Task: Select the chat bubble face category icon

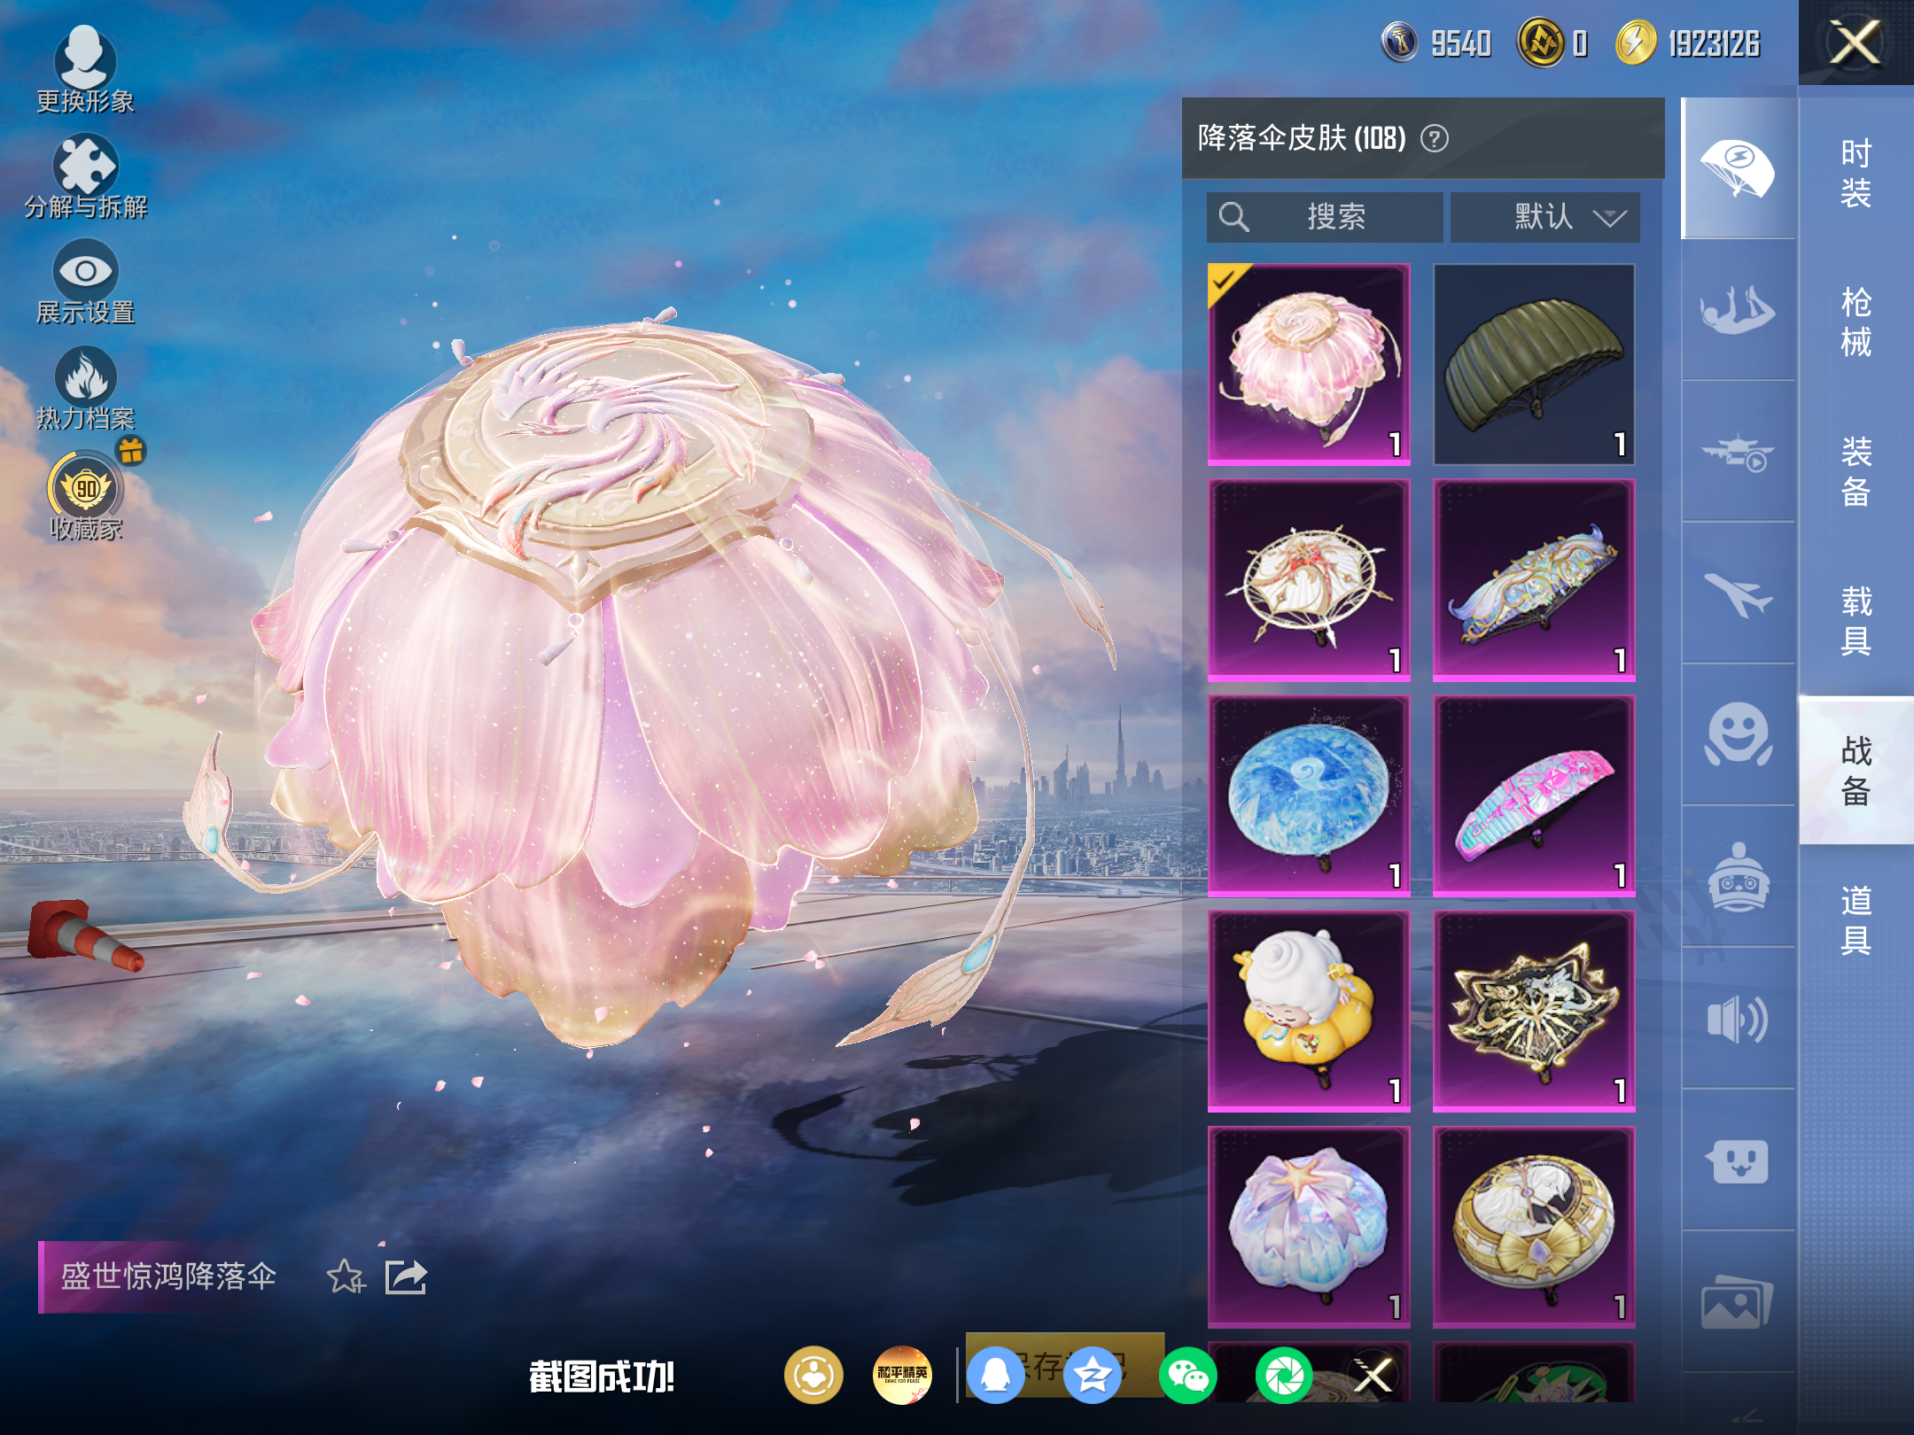Action: 1738,1160
